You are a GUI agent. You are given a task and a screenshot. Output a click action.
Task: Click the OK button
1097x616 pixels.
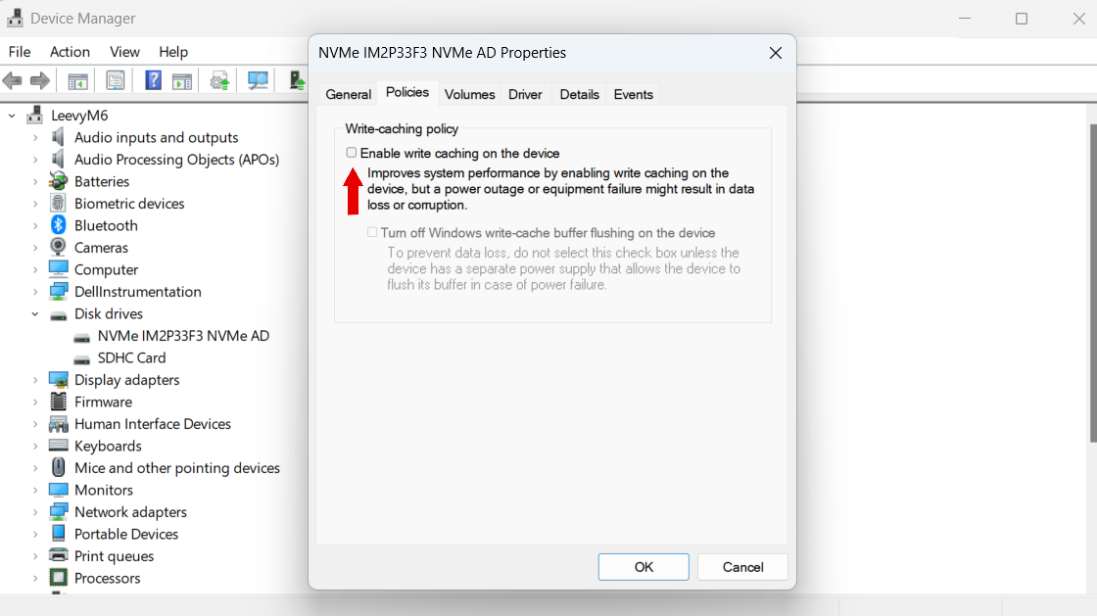644,566
